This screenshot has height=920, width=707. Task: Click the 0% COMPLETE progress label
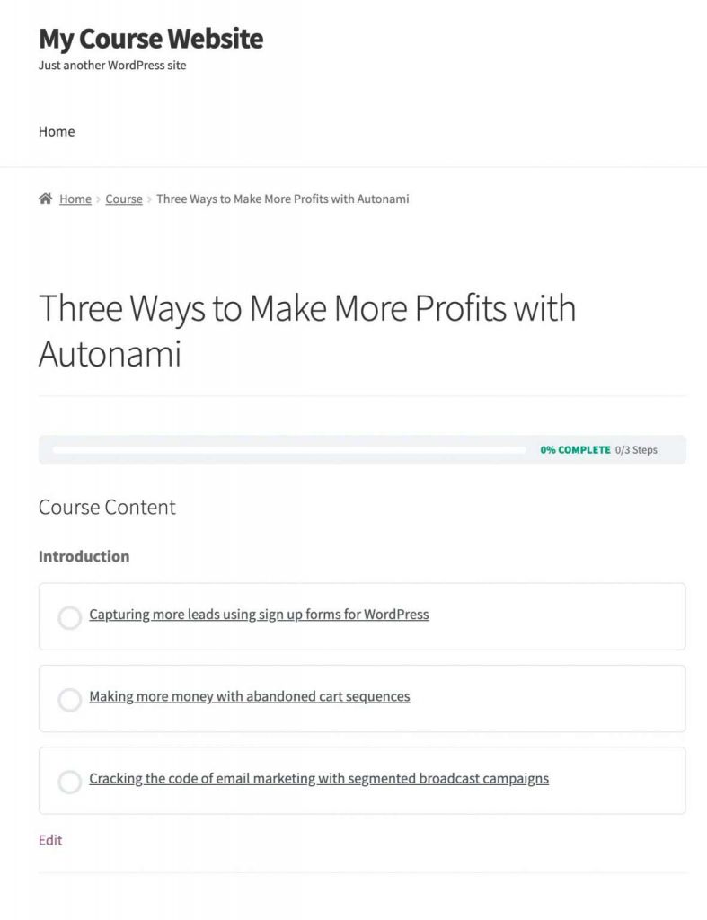575,450
